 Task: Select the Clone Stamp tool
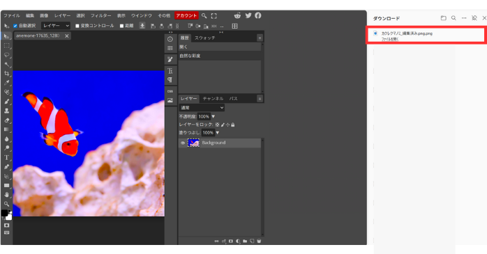[6, 111]
